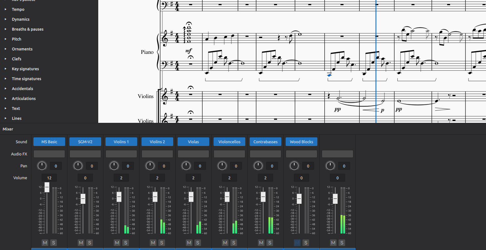Screen dimensions: 486x250
Task: Expand the Key signatures palette
Action: tap(25, 69)
